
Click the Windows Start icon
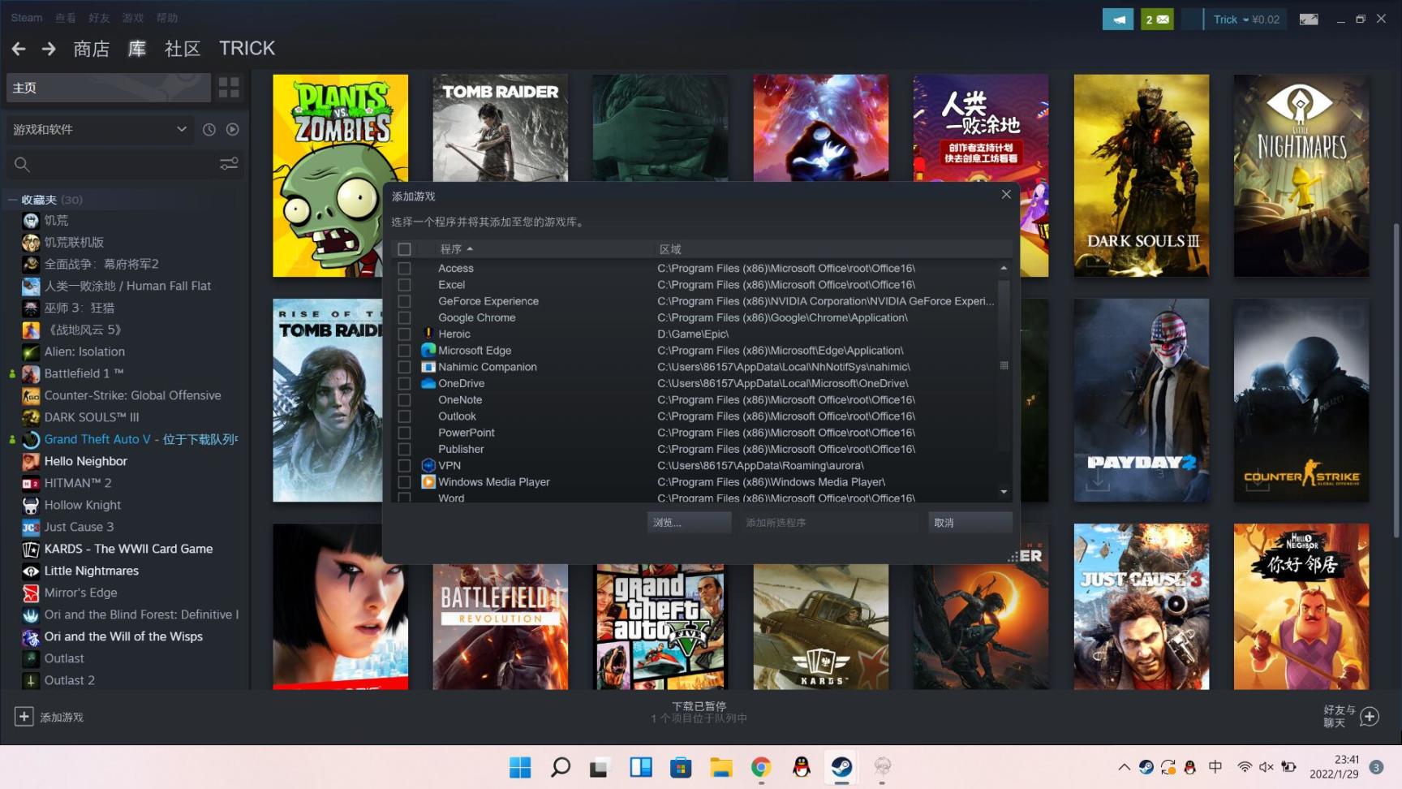tap(520, 767)
